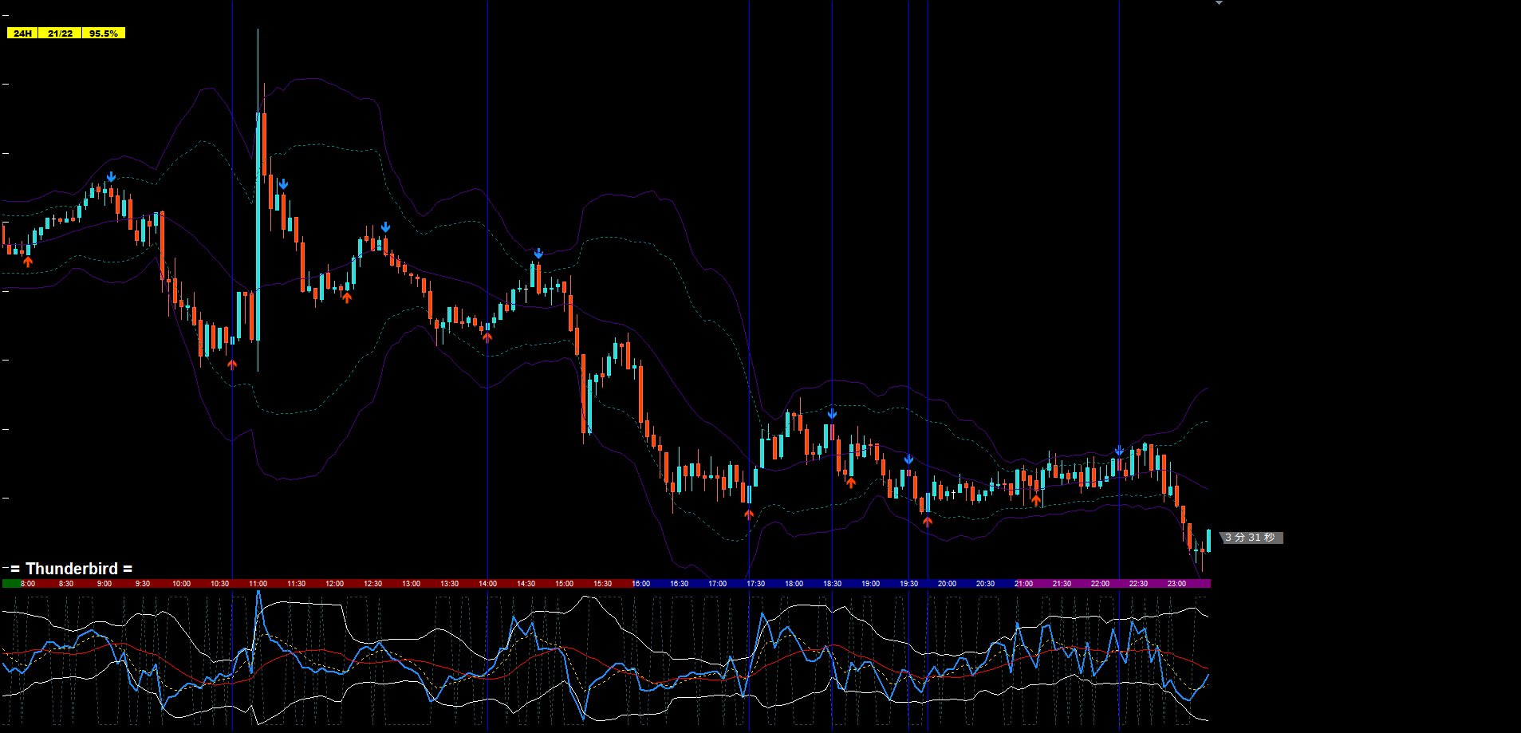Click the blue sell arrow near 18:30

pos(832,414)
